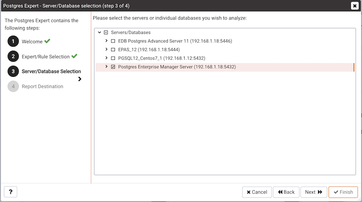Uncheck Postgres Enterprise Manager Server checkbox
Viewport: 362px width, 202px height.
pos(113,67)
